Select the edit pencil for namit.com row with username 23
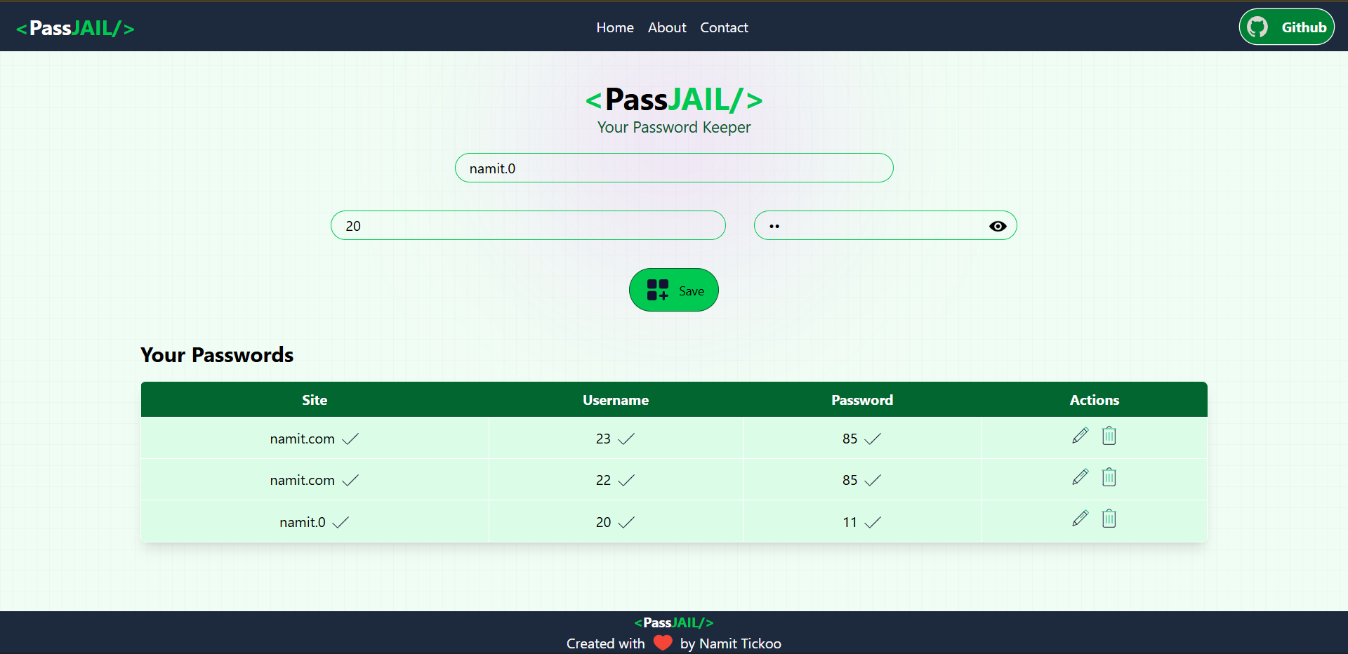This screenshot has width=1348, height=654. point(1080,436)
